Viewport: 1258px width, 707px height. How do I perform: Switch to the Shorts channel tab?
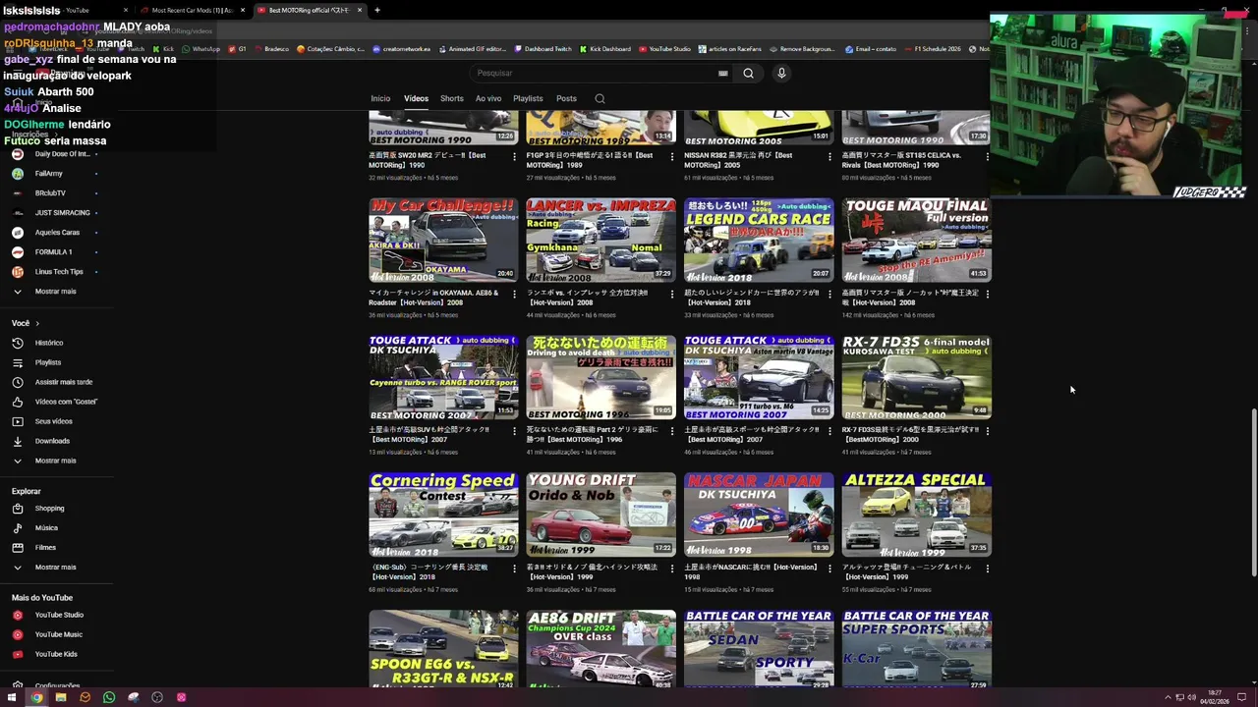pos(452,98)
